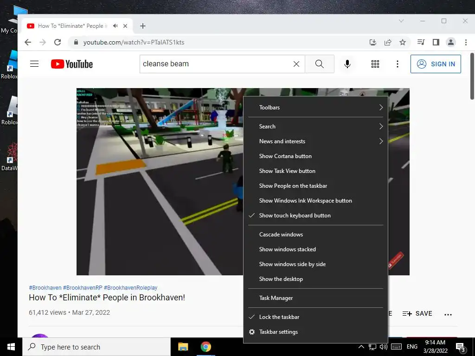475x356 pixels.
Task: Click the volume tray icon
Action: click(x=384, y=347)
